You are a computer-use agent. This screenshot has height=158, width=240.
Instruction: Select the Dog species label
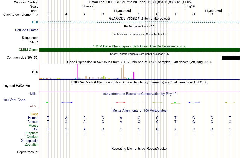35,129
